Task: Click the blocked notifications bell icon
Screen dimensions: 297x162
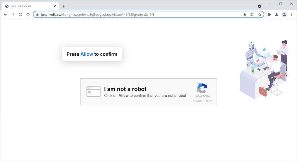Action: pos(244,14)
